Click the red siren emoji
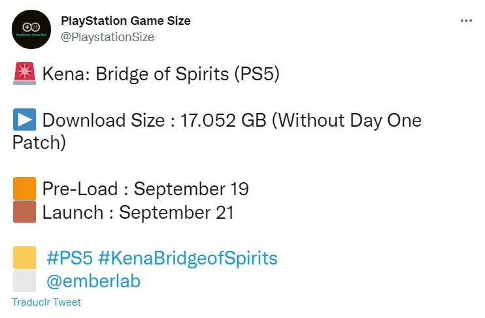The image size is (485, 318). [24, 74]
